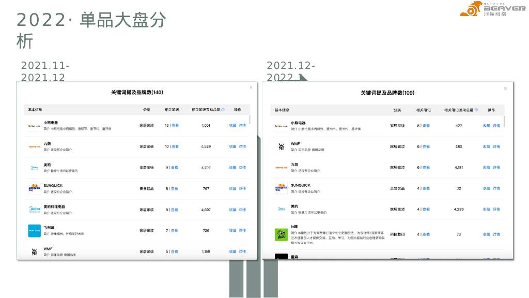Click 详情 for 小熊电器 in the 140-brand panel

243,125
